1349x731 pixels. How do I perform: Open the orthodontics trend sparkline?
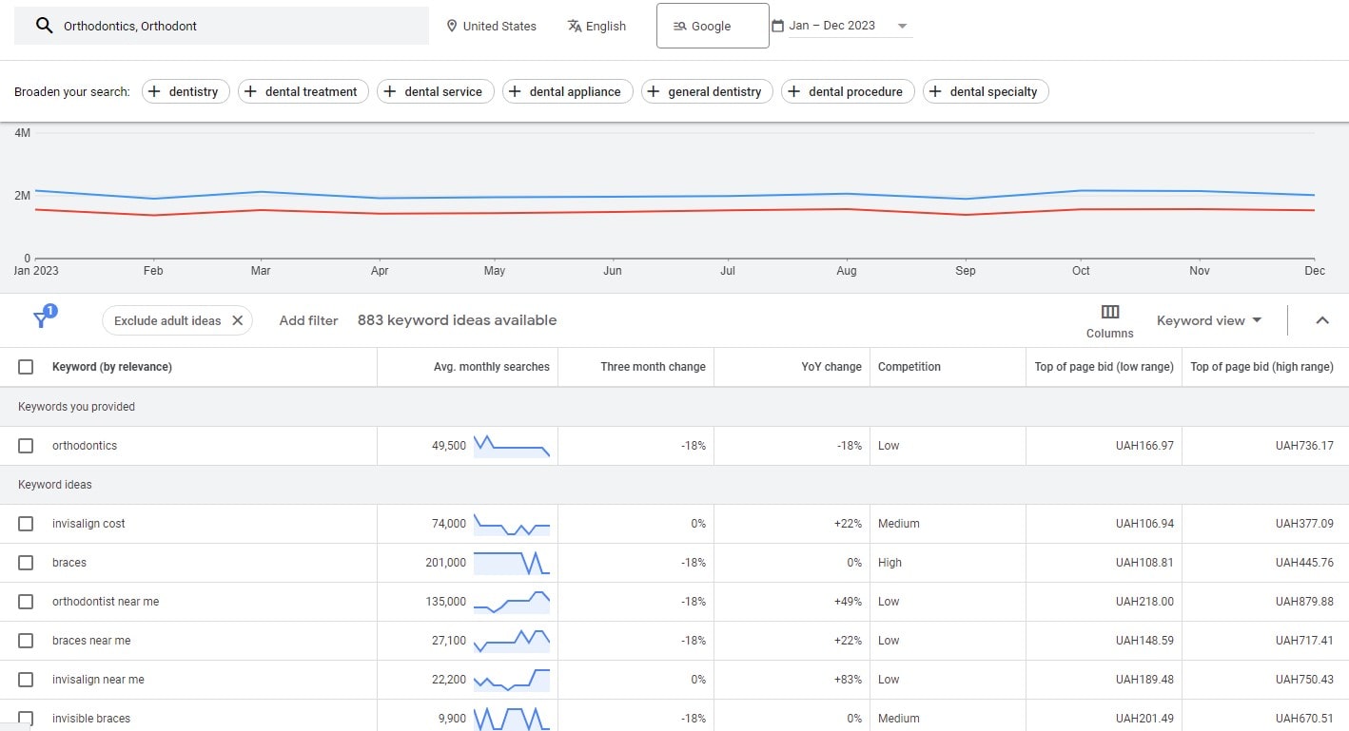pos(512,446)
